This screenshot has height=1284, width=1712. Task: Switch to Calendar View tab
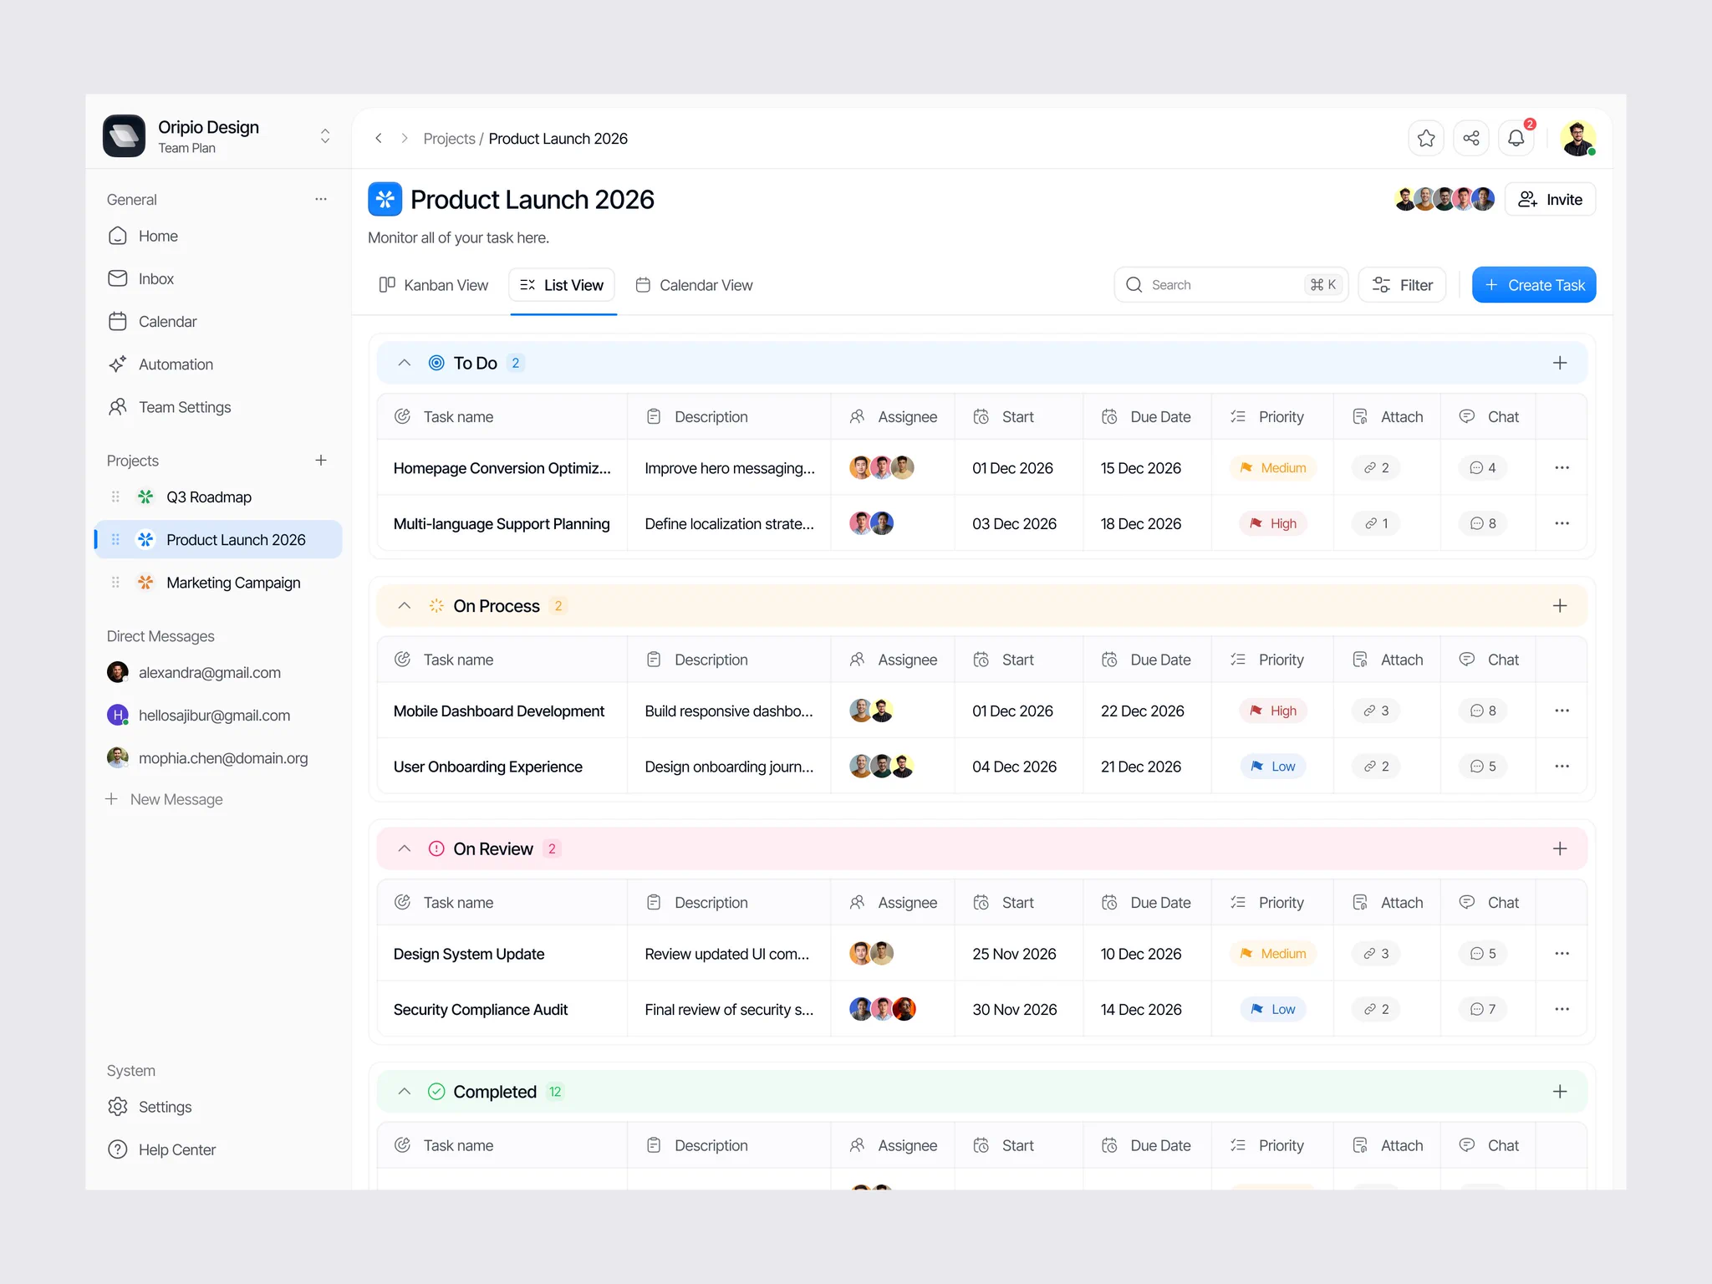coord(694,285)
